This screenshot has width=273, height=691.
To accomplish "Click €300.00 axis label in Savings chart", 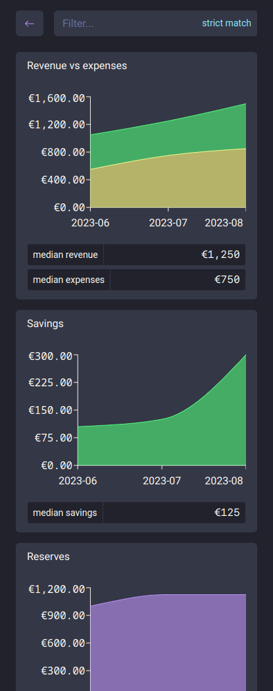I will click(50, 356).
